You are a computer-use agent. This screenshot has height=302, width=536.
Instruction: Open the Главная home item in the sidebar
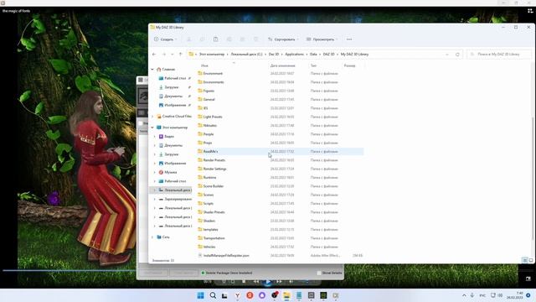tap(168, 70)
